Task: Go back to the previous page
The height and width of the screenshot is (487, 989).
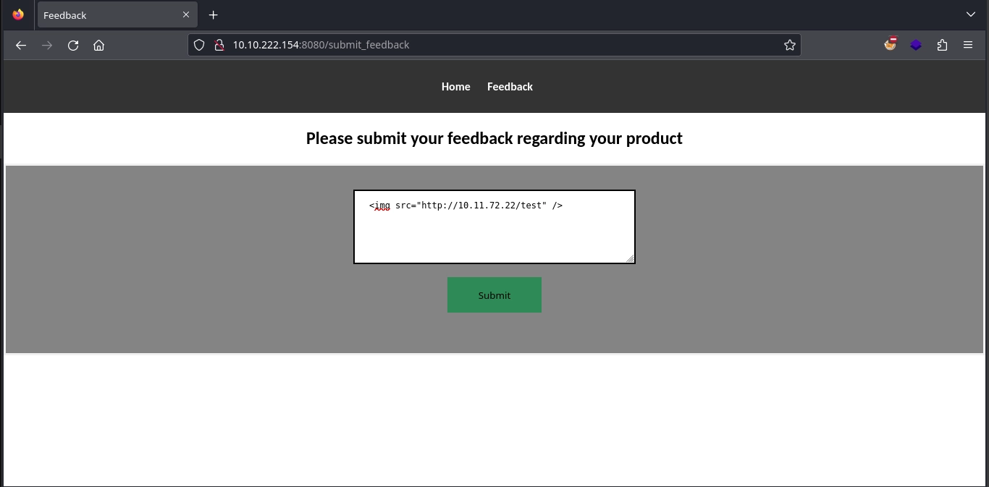Action: [20, 44]
